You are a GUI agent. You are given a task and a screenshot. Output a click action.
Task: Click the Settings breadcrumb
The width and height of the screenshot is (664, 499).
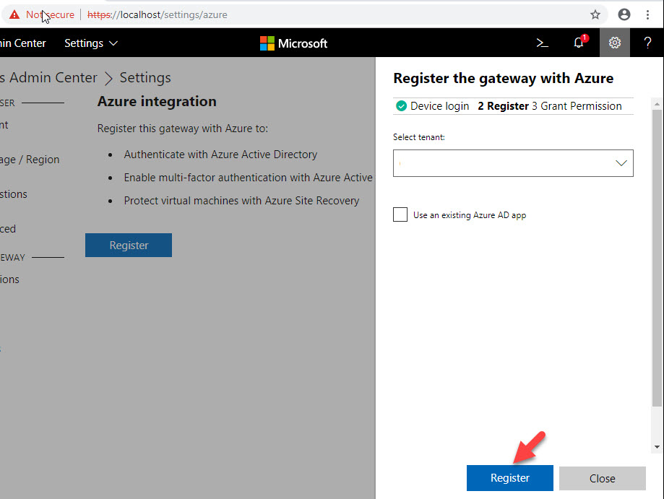145,78
